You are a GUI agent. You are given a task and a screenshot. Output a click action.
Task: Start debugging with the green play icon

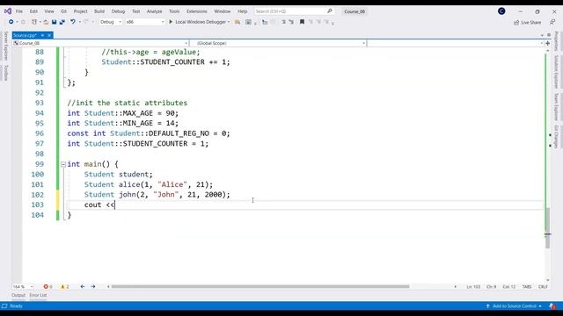[x=171, y=22]
